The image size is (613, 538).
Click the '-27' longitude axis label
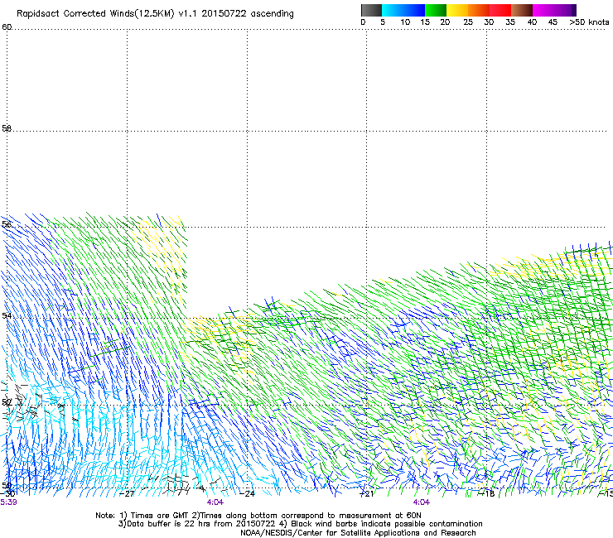coord(127,493)
